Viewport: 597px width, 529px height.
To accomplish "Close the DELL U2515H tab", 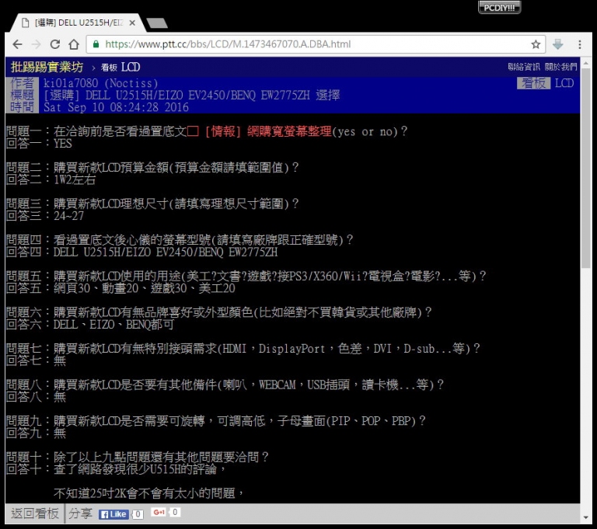I will click(x=132, y=23).
